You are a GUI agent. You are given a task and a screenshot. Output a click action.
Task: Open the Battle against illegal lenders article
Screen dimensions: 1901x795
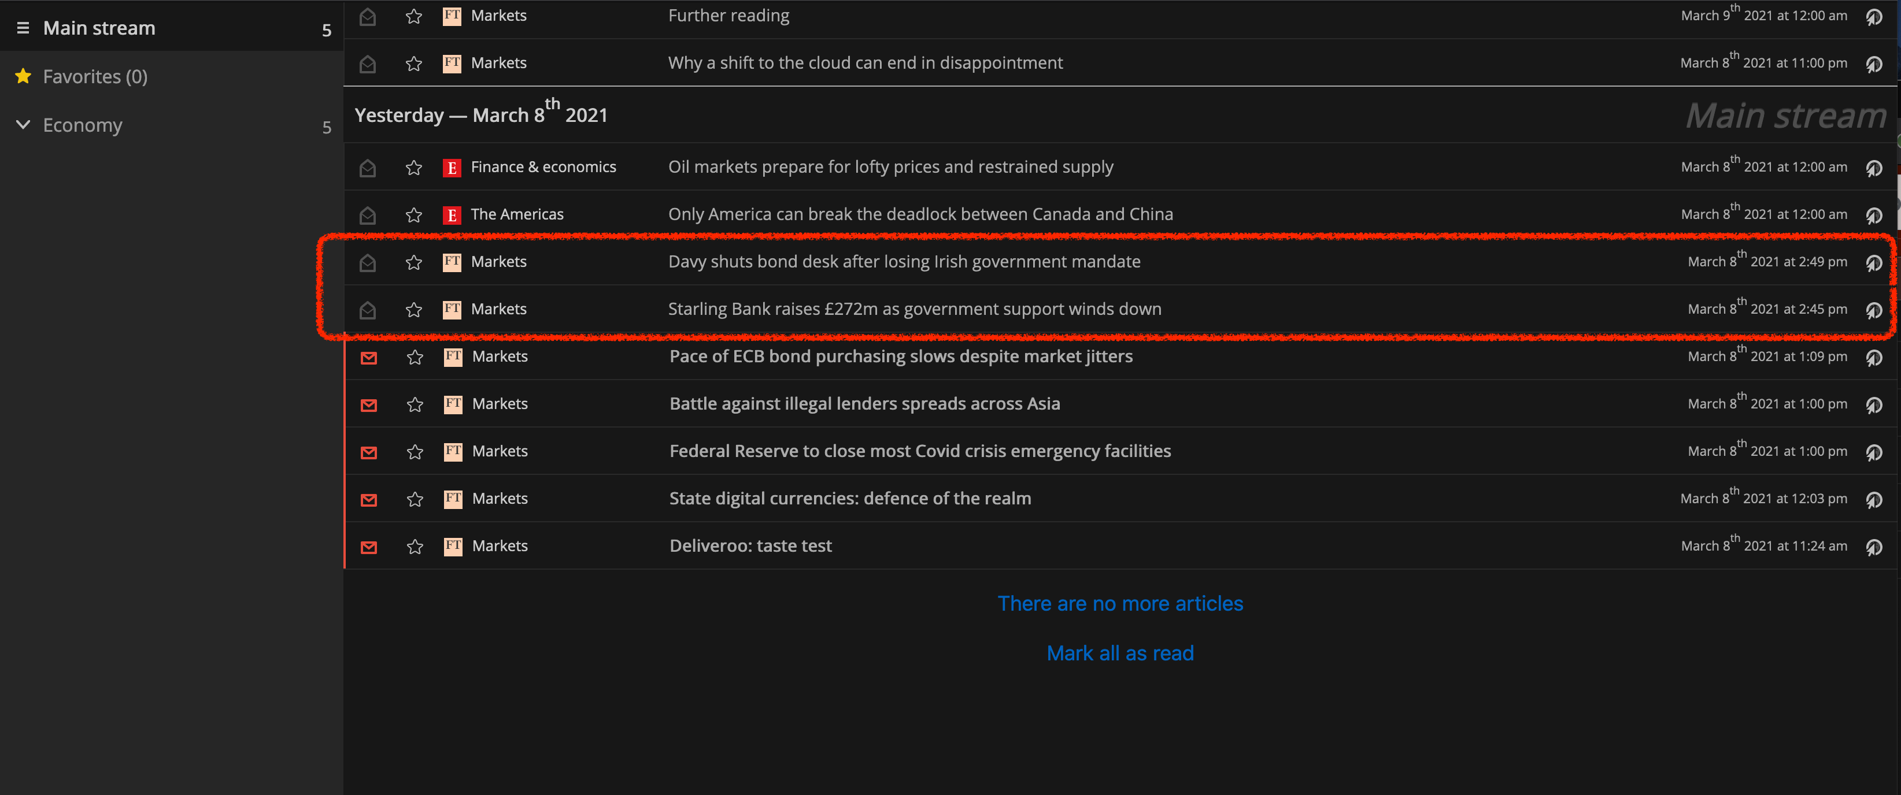click(x=864, y=403)
